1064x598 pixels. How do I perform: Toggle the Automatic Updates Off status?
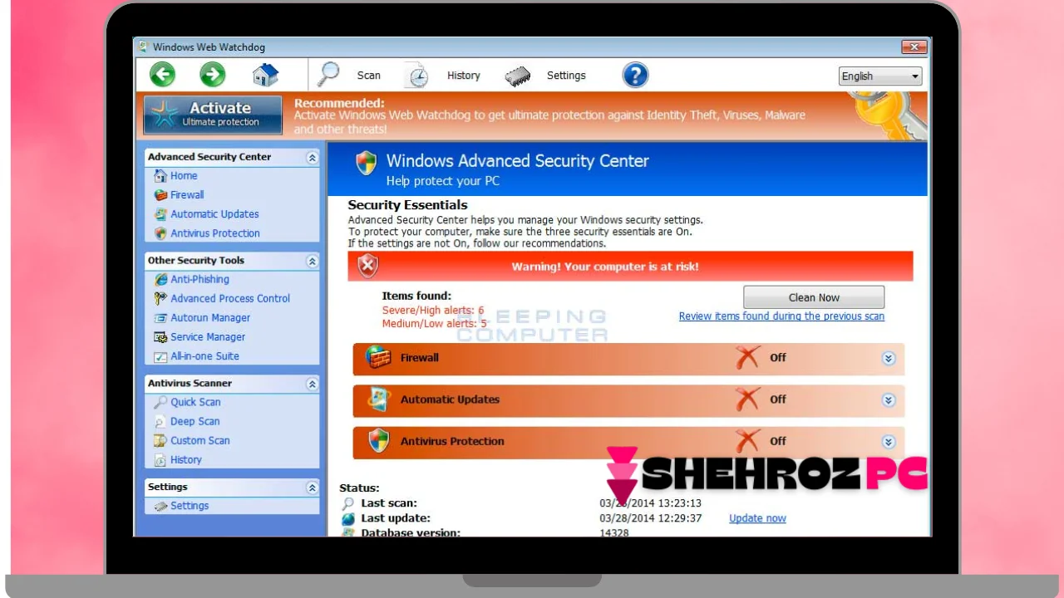(x=761, y=399)
